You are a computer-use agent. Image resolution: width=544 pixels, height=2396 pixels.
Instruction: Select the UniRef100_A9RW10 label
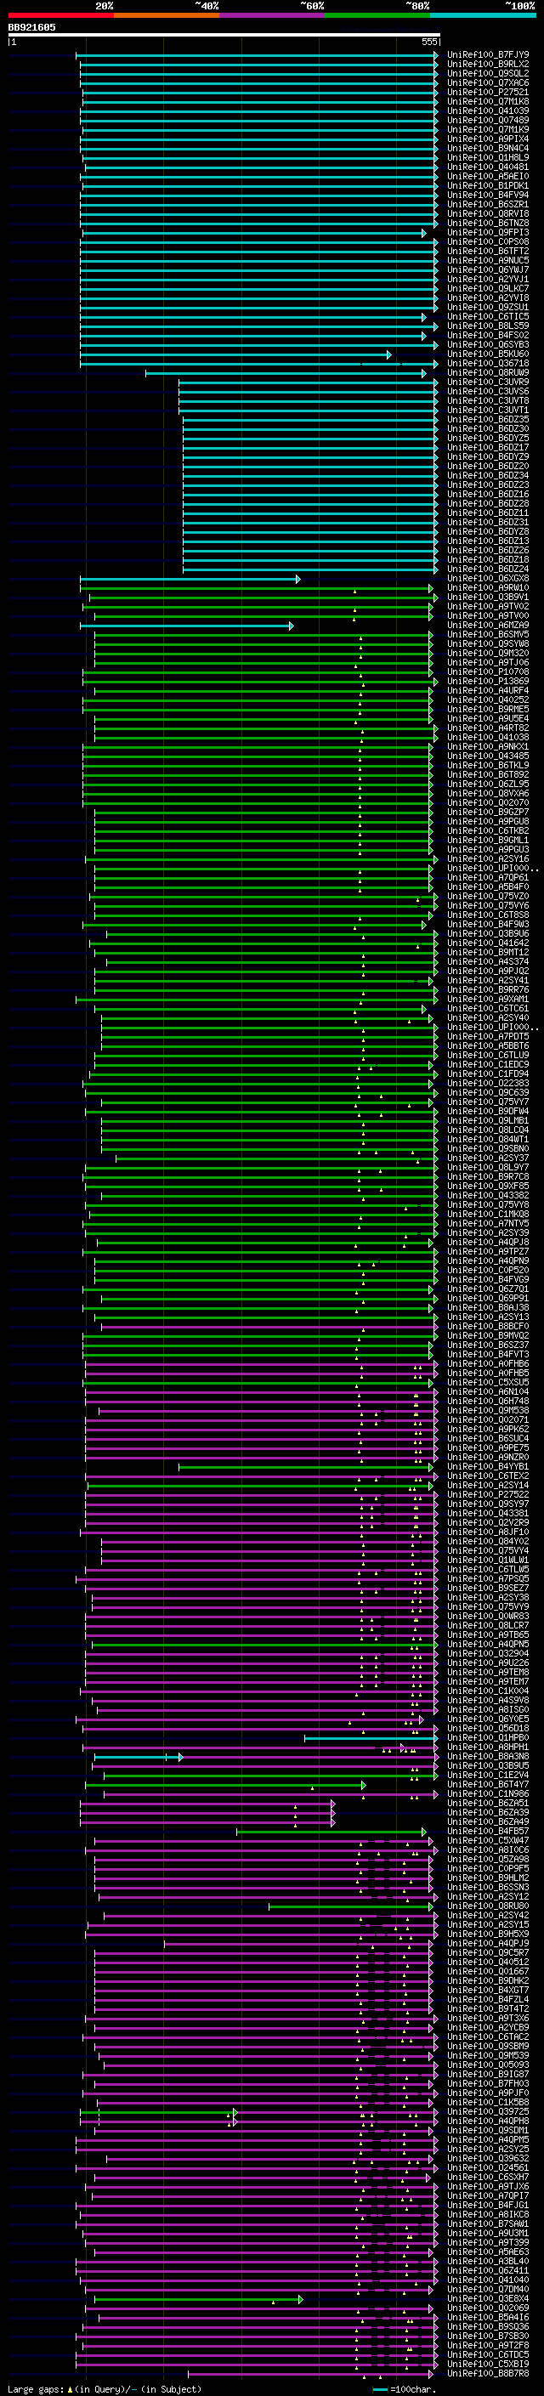click(x=487, y=588)
